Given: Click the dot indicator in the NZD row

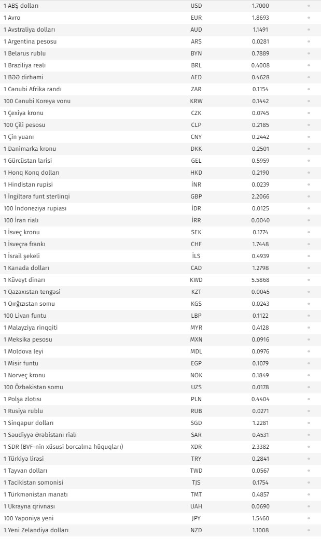Looking at the screenshot, I should 309,530.
